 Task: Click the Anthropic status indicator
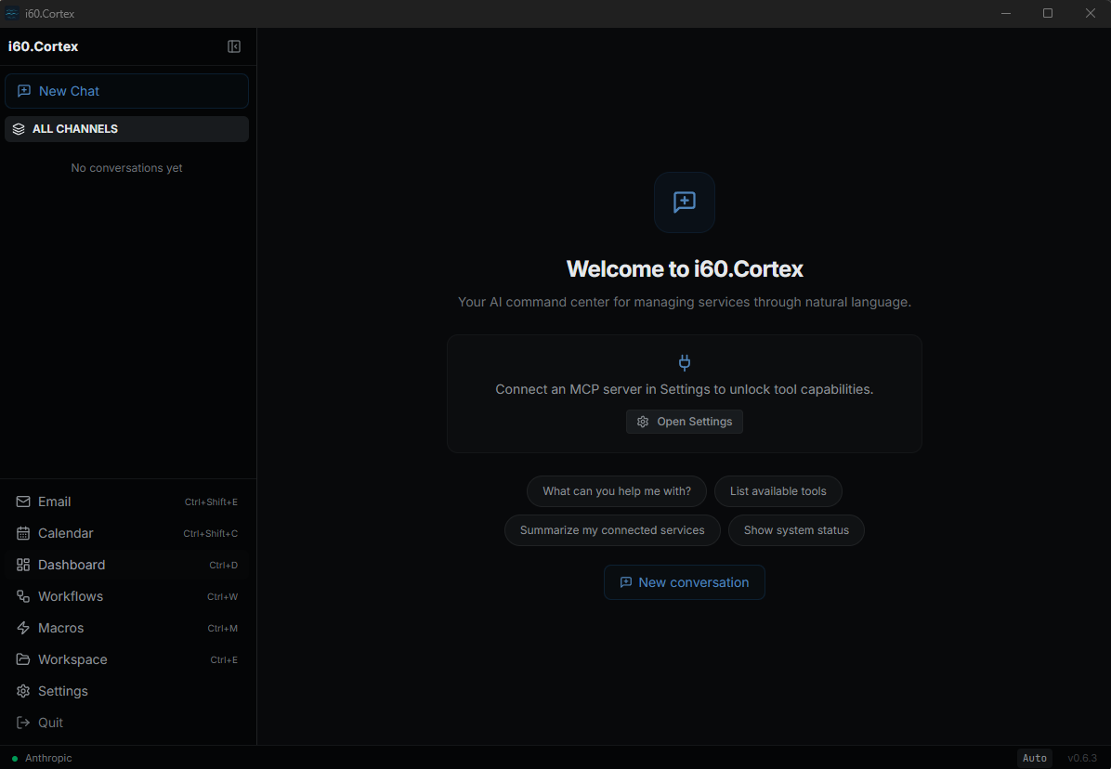coord(42,758)
